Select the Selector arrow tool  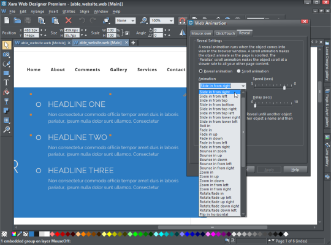pos(6,45)
